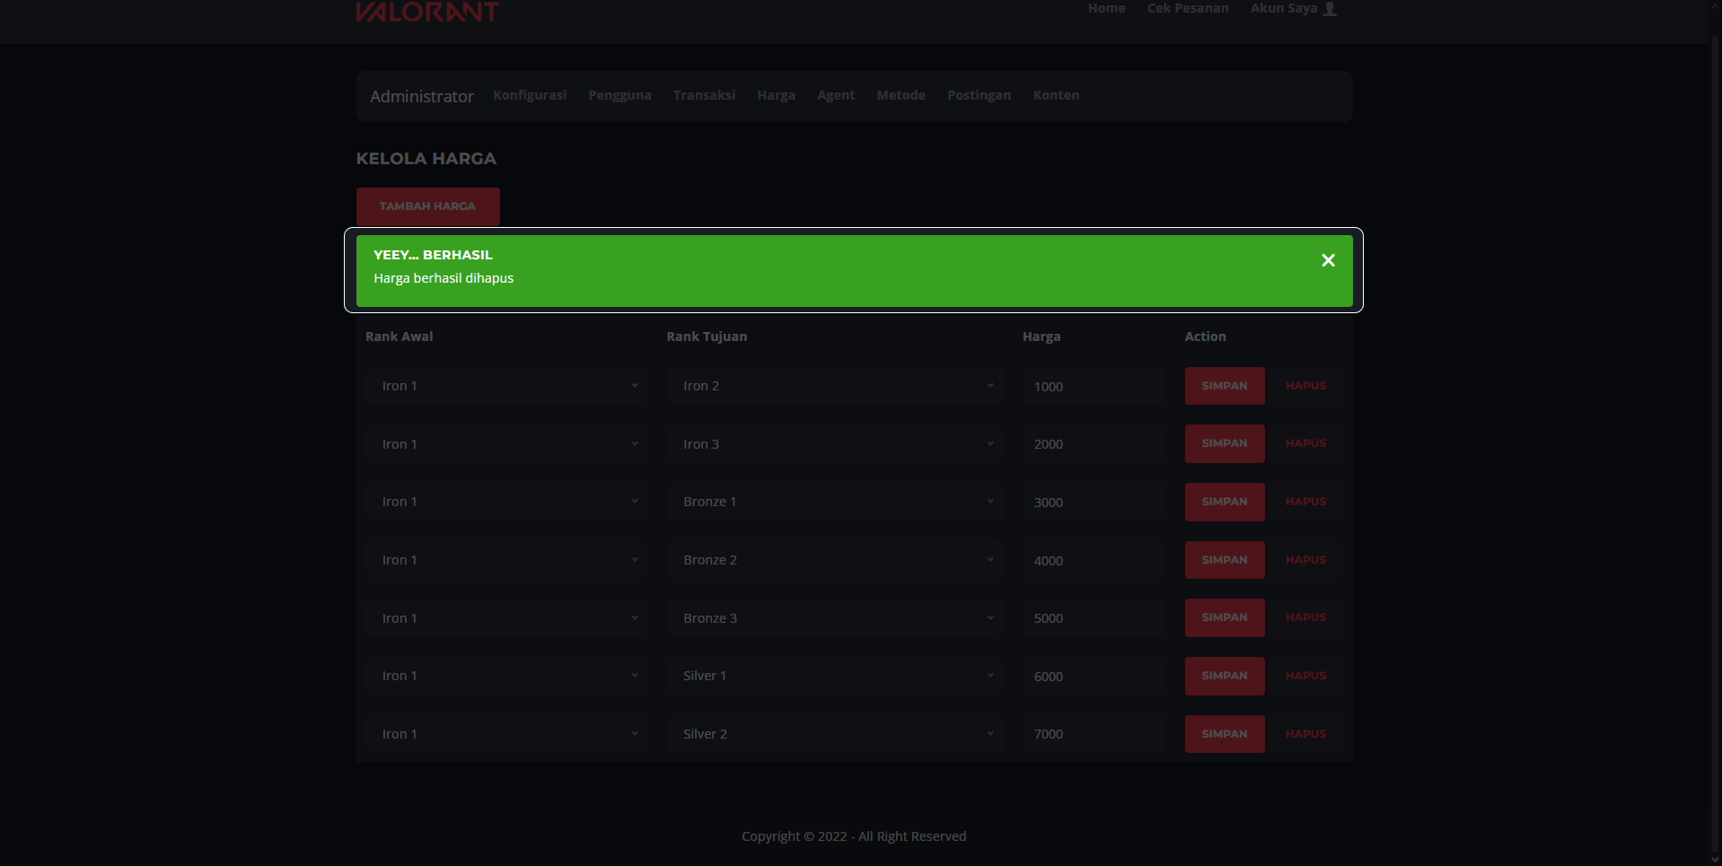
Task: Open the Akun Saya user icon
Action: pos(1330,9)
